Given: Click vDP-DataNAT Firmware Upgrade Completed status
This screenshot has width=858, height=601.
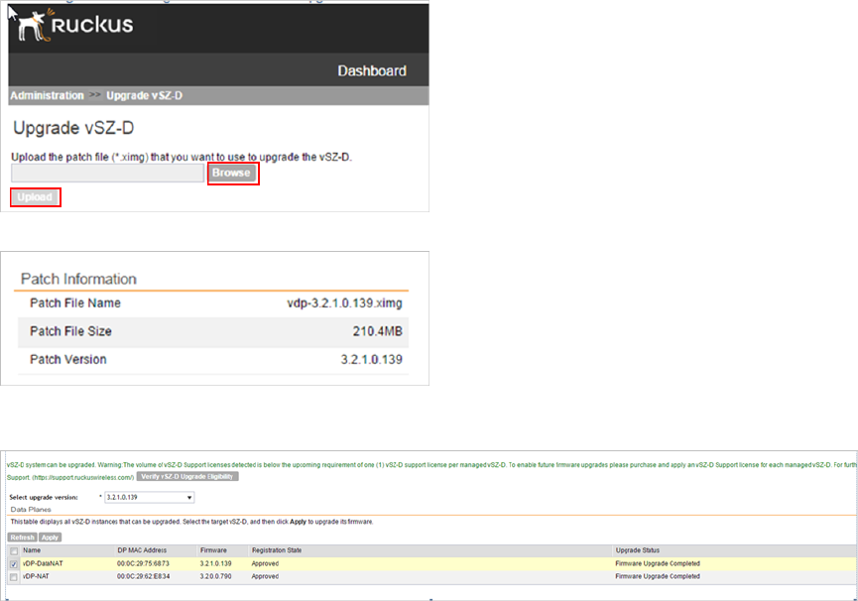Looking at the screenshot, I should 658,563.
